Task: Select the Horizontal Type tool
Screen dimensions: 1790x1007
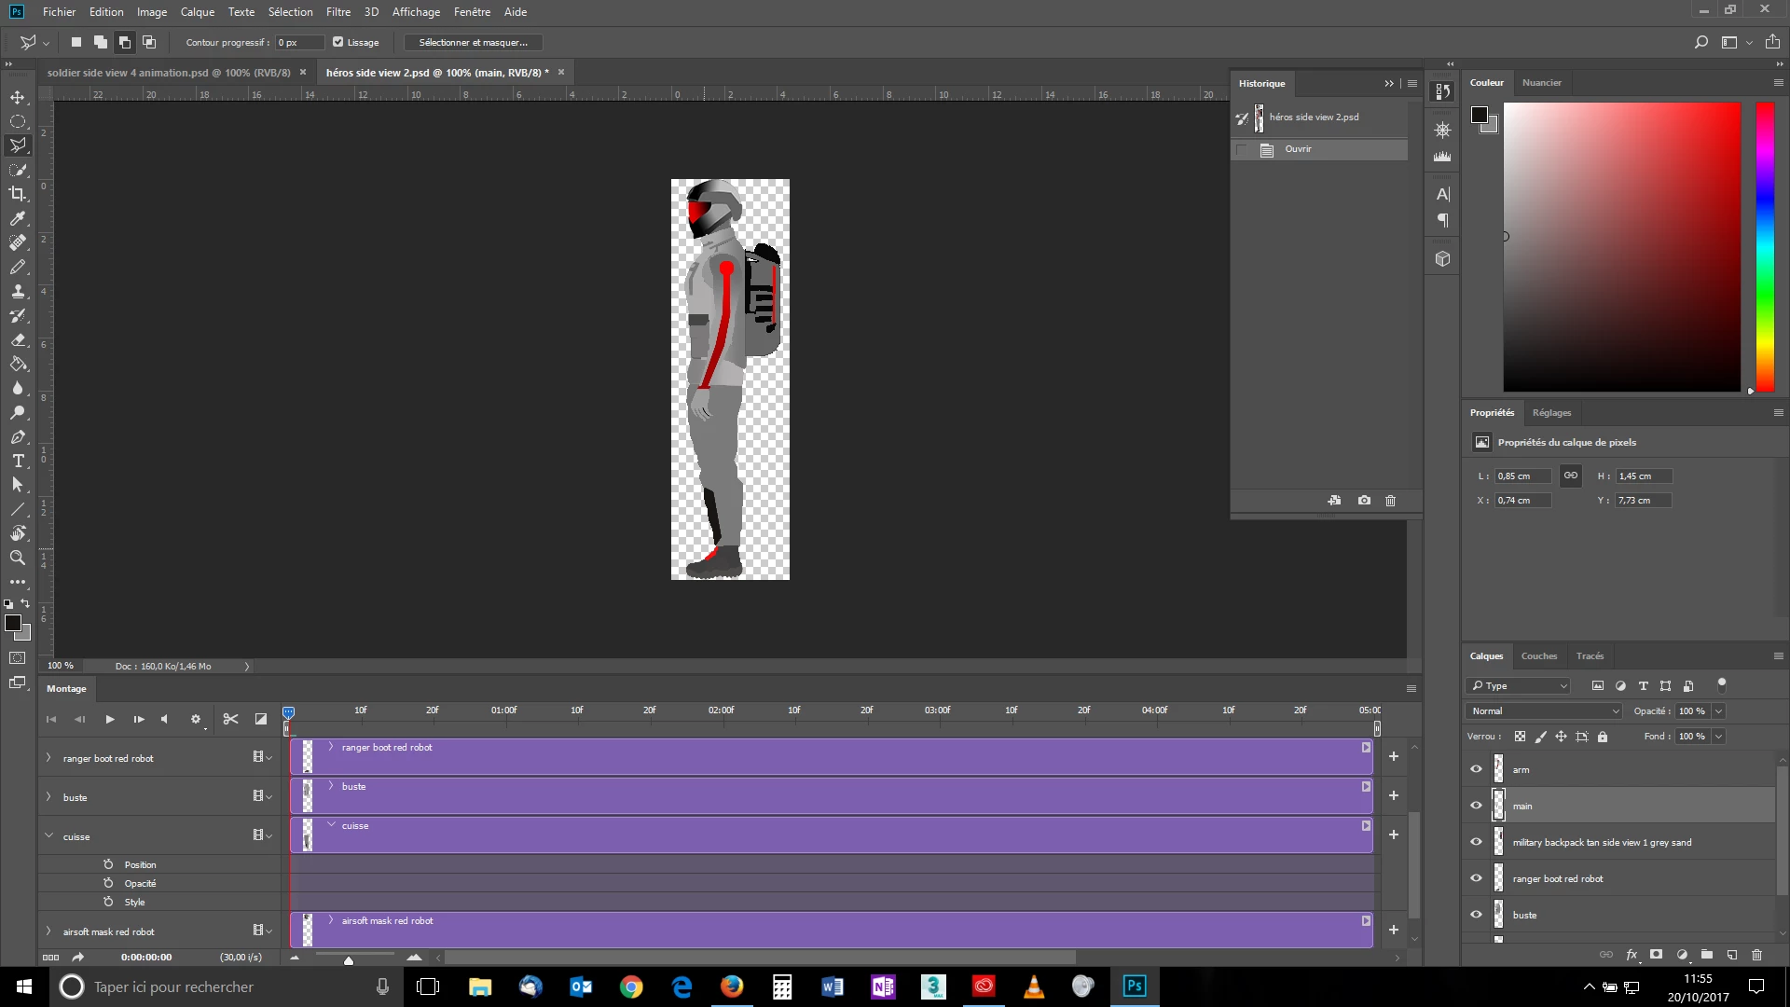Action: (x=18, y=461)
